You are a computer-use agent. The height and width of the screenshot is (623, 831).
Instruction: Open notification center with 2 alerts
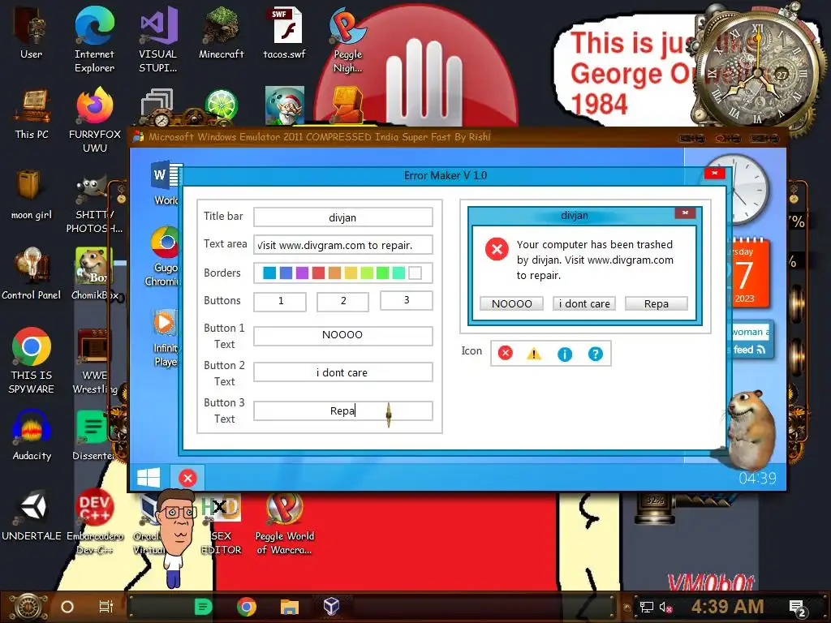pos(798,608)
